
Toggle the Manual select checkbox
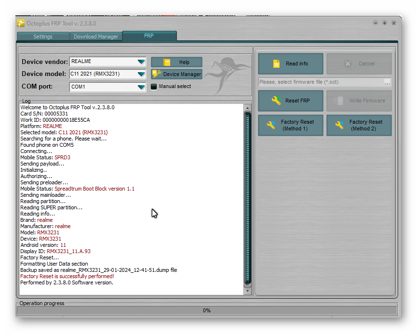154,87
